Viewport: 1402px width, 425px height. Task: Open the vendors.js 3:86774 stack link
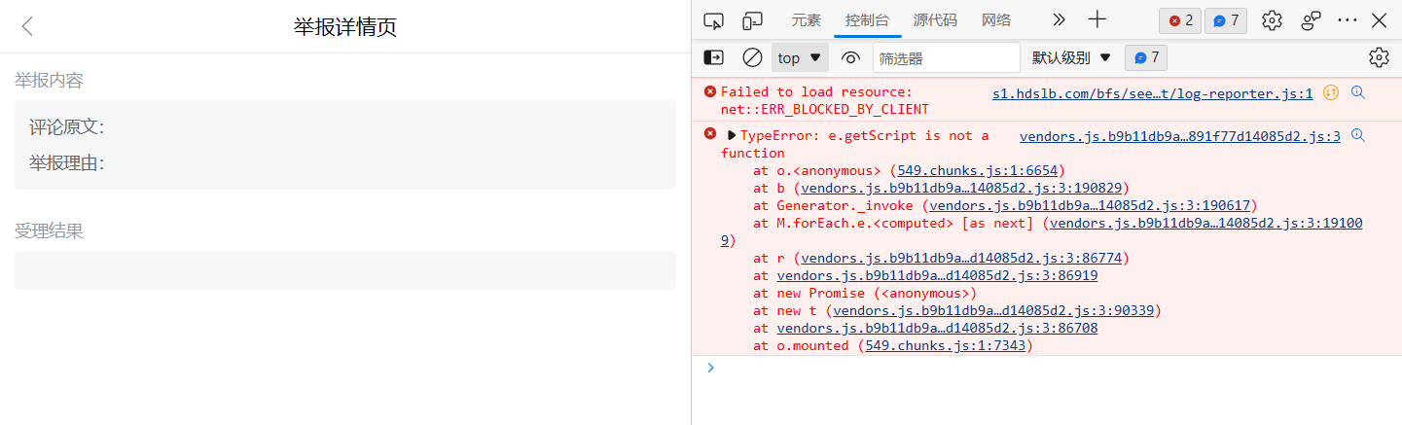point(962,258)
